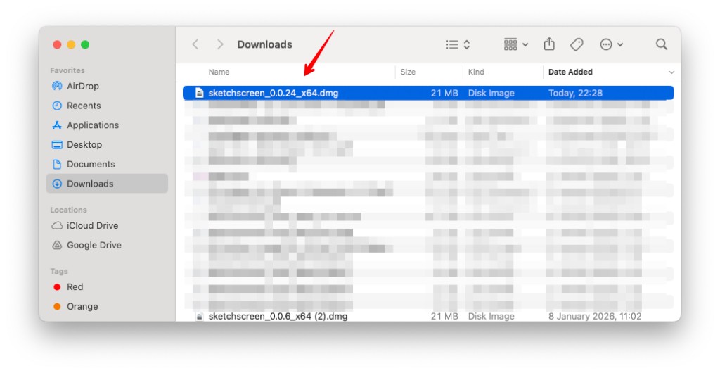Open Documents in the sidebar

[x=83, y=164]
